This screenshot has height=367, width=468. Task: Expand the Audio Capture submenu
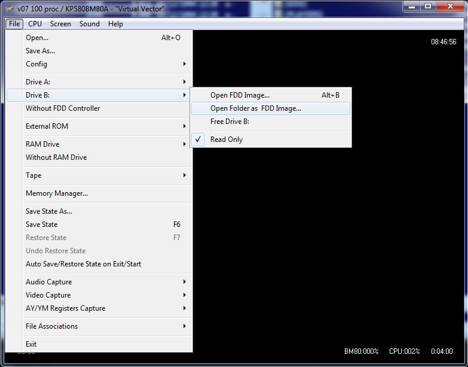48,282
